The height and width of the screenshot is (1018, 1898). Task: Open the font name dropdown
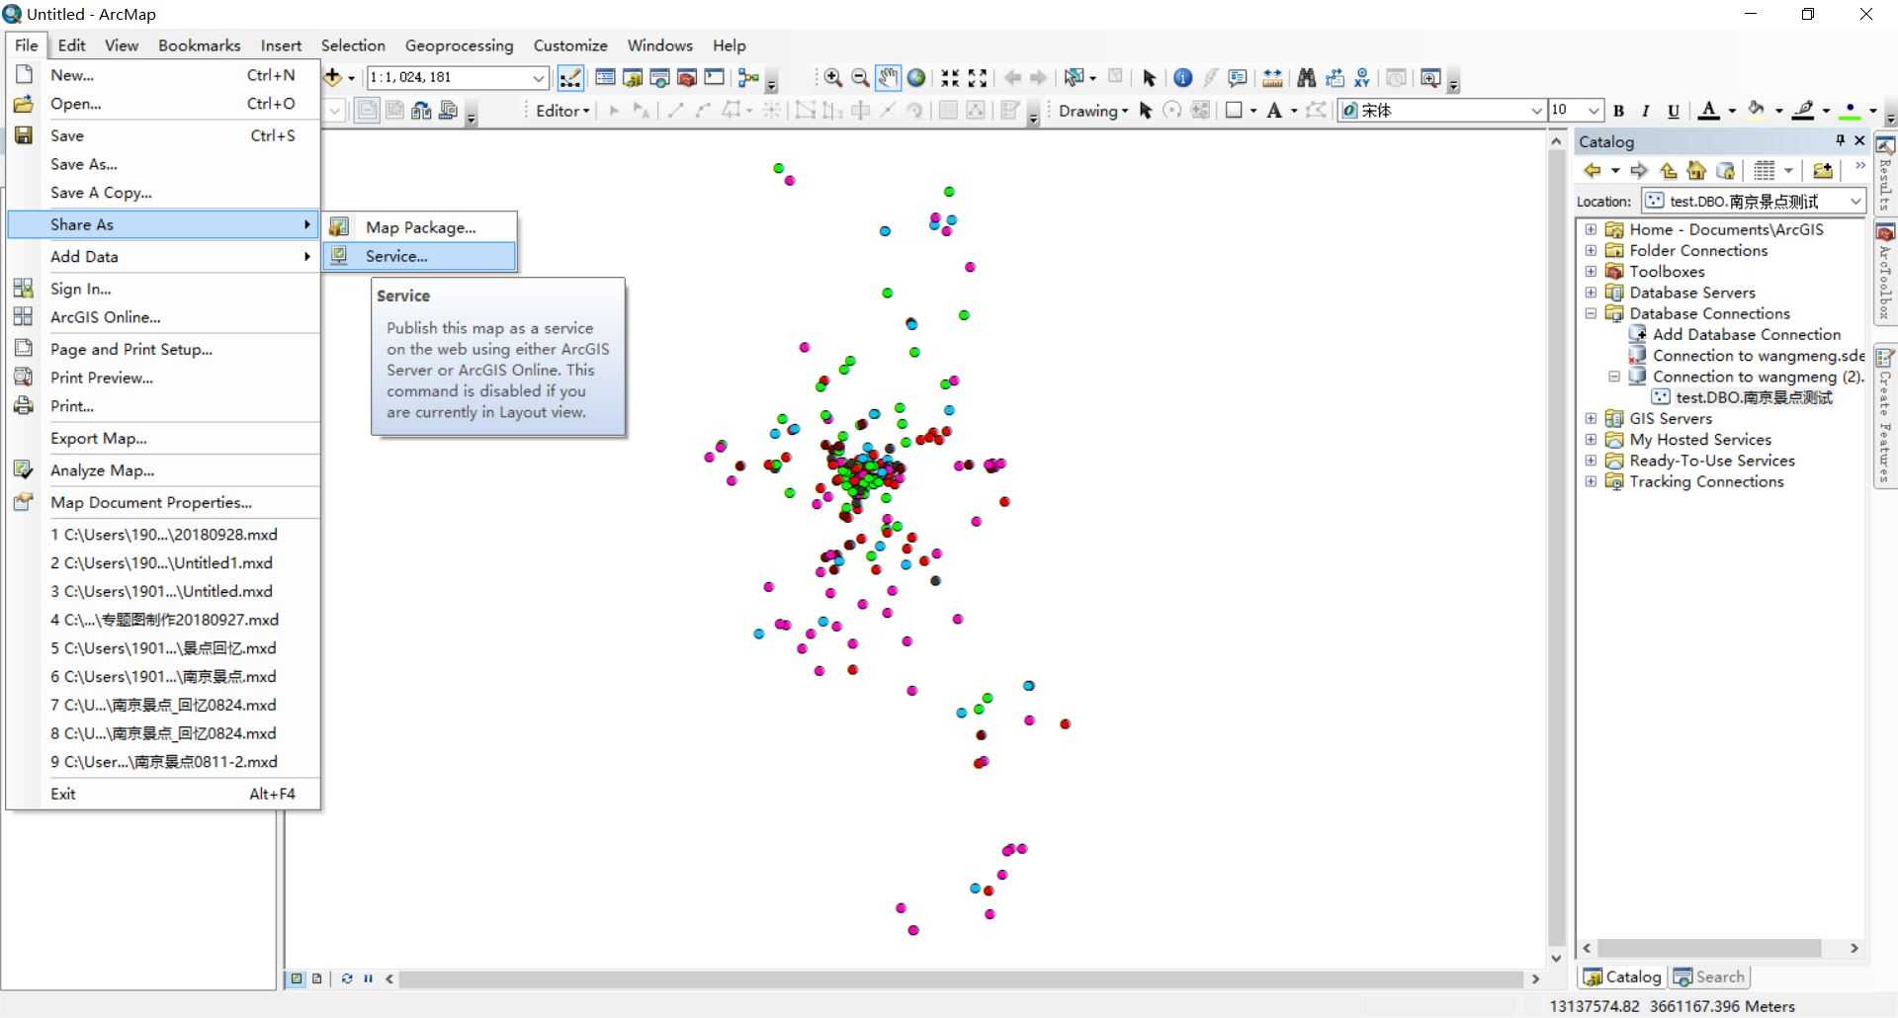point(1536,111)
